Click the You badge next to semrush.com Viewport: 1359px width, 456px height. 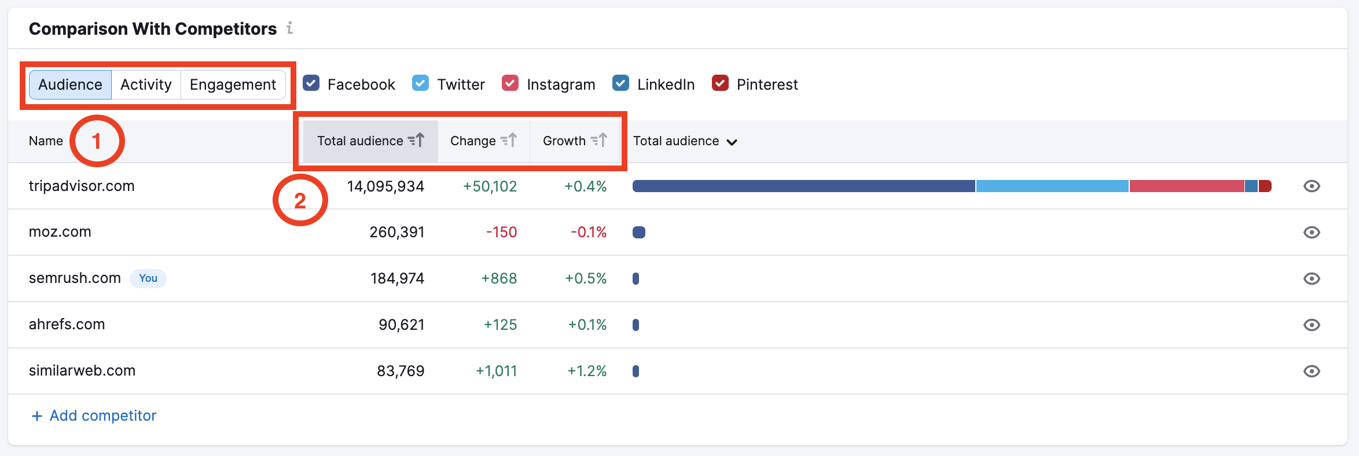[x=148, y=278]
